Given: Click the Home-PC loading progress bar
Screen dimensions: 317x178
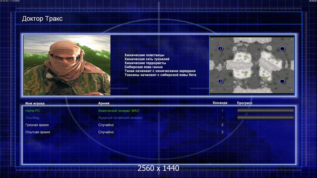Looking at the screenshot, I should pyautogui.click(x=265, y=110).
